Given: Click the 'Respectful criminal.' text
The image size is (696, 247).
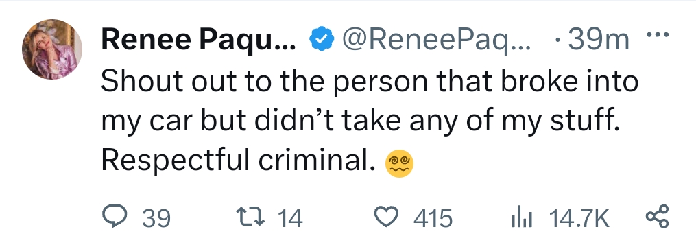Looking at the screenshot, I should coord(235,161).
